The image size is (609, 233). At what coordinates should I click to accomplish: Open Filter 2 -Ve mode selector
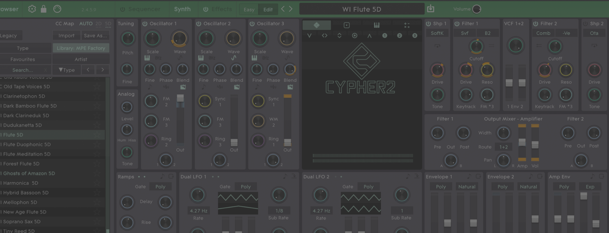566,33
